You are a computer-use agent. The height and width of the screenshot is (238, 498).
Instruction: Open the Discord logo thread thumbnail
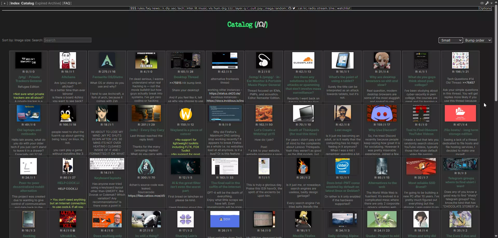(382, 113)
